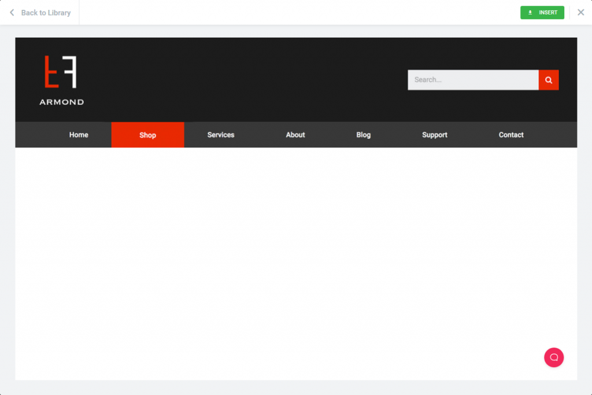The height and width of the screenshot is (395, 592).
Task: Click empty gray navigation bar space left of Home
Action: click(x=35, y=135)
